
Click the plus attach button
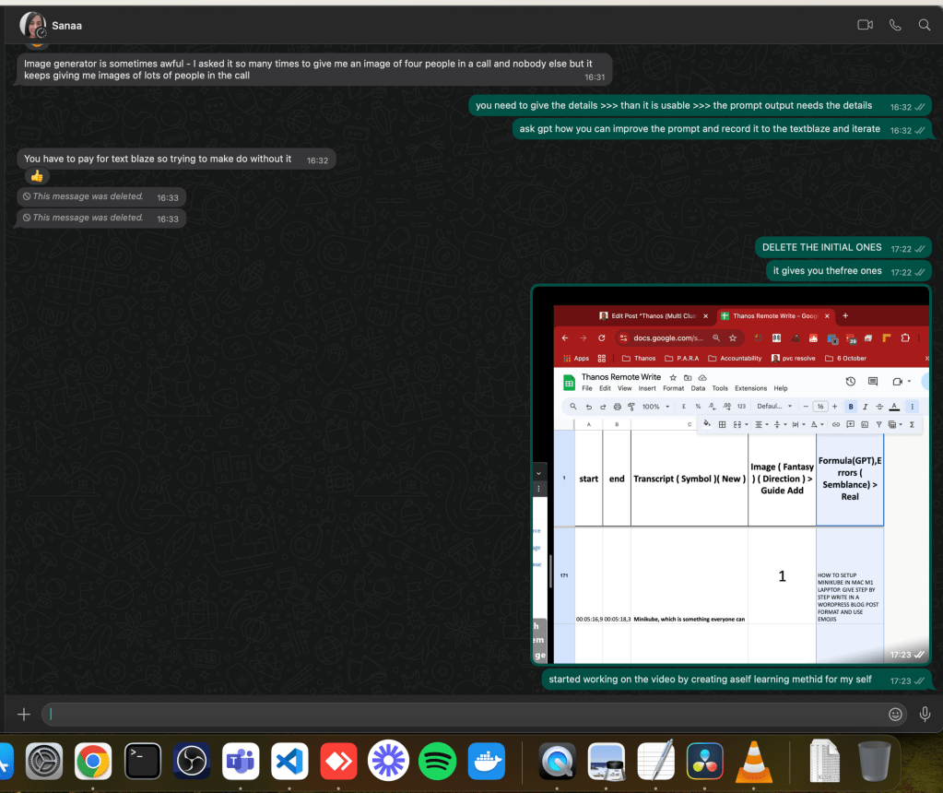(x=24, y=715)
